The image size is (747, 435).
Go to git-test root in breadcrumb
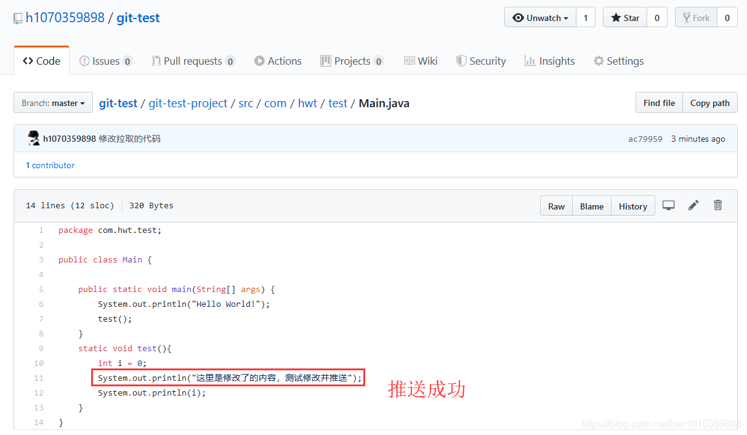(118, 103)
